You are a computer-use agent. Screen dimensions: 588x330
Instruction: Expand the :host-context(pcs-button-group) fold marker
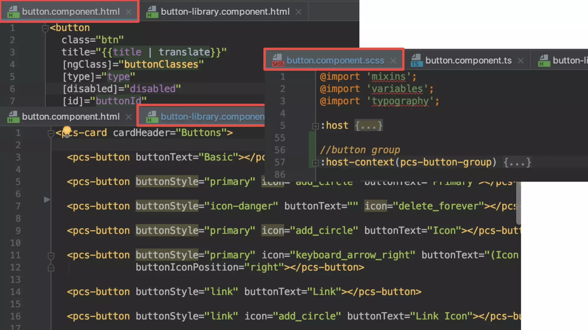pyautogui.click(x=315, y=163)
